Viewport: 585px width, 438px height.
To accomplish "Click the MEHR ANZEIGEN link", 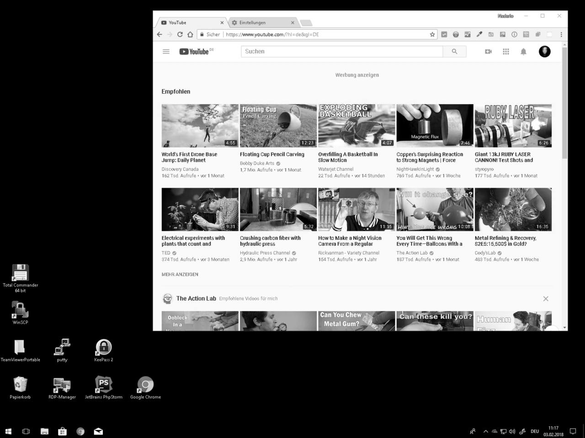I will [180, 274].
